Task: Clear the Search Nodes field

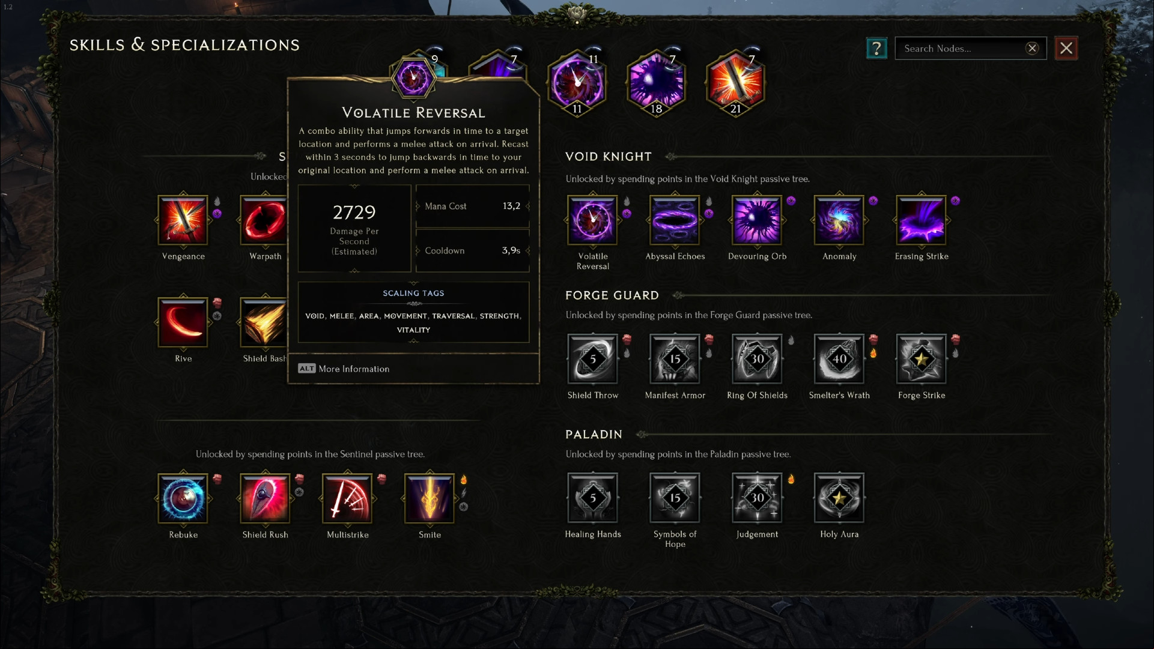Action: pyautogui.click(x=1032, y=49)
